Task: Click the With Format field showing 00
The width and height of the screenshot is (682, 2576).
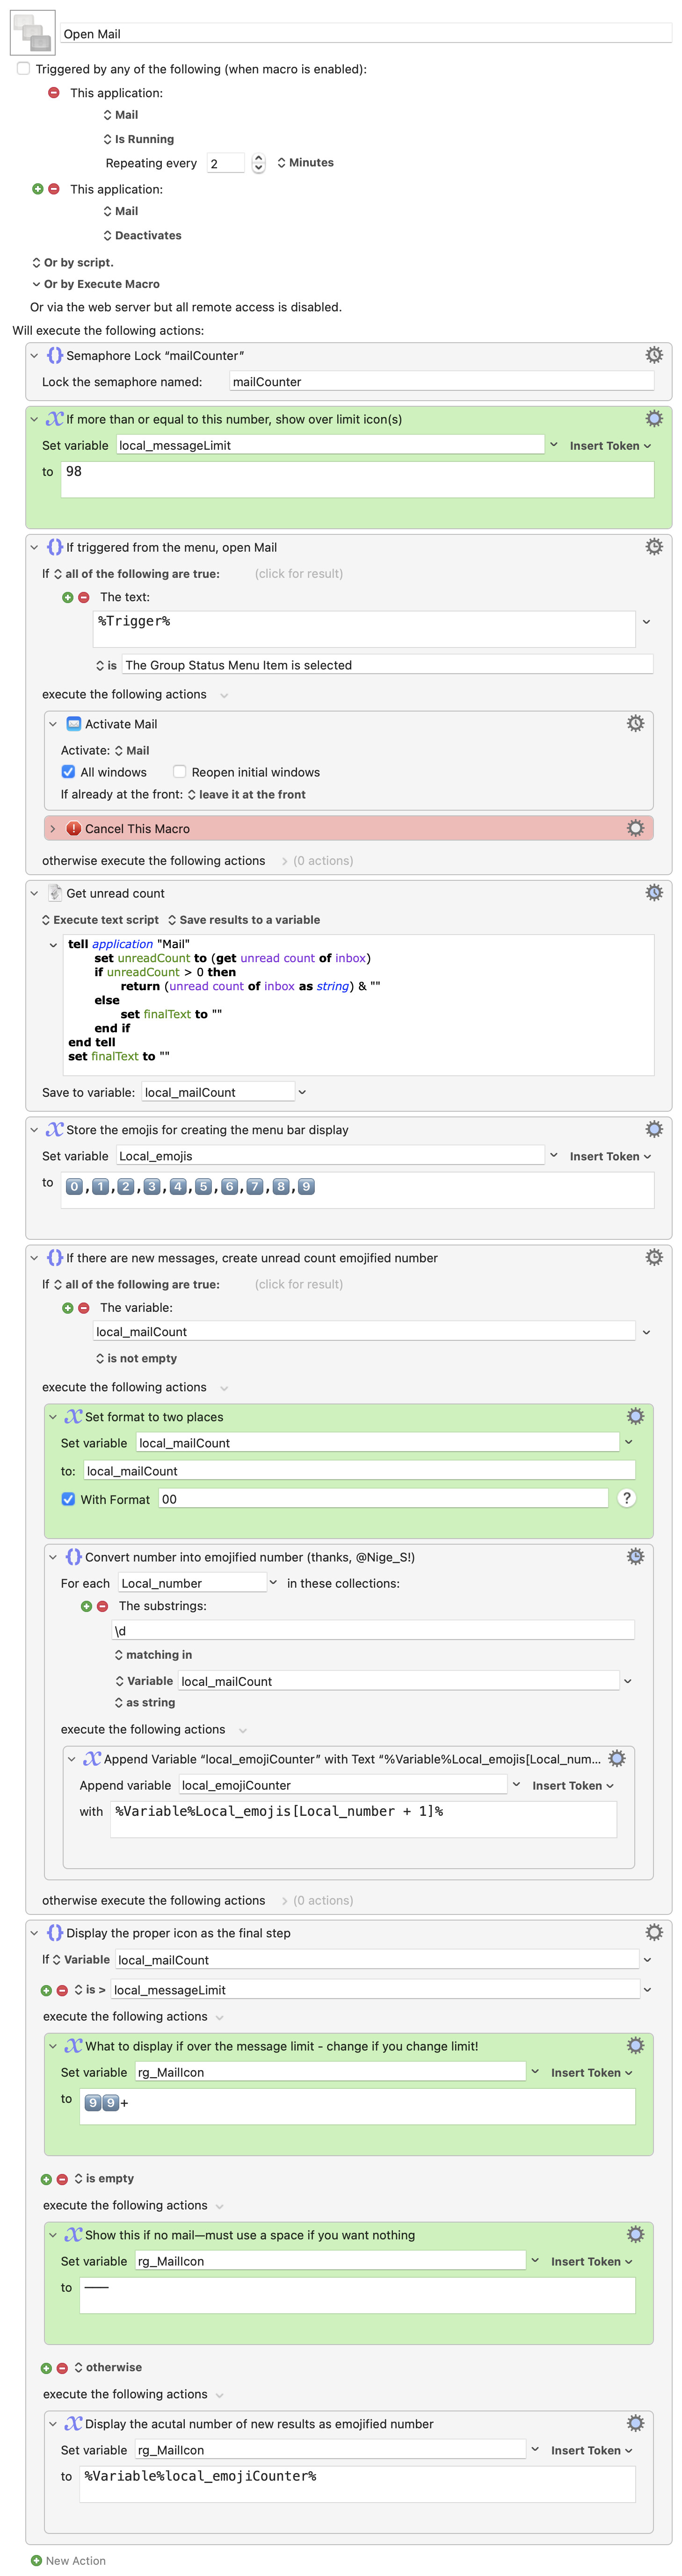Action: (x=383, y=1499)
